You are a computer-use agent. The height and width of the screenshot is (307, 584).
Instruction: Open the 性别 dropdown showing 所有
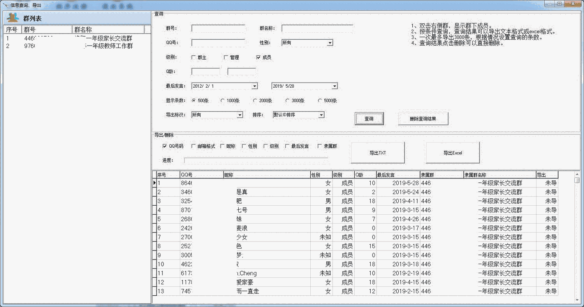coord(330,42)
